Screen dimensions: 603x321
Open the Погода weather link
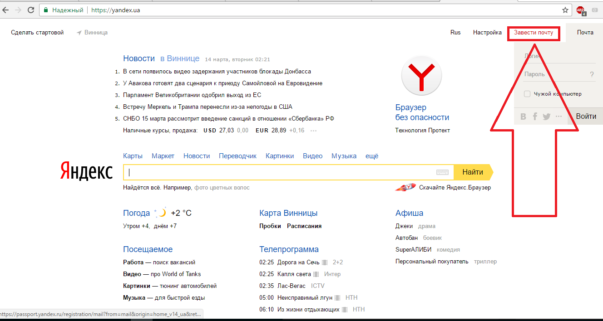point(136,213)
